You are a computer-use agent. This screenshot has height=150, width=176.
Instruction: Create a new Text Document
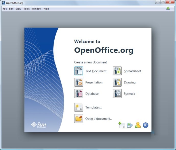point(79,71)
